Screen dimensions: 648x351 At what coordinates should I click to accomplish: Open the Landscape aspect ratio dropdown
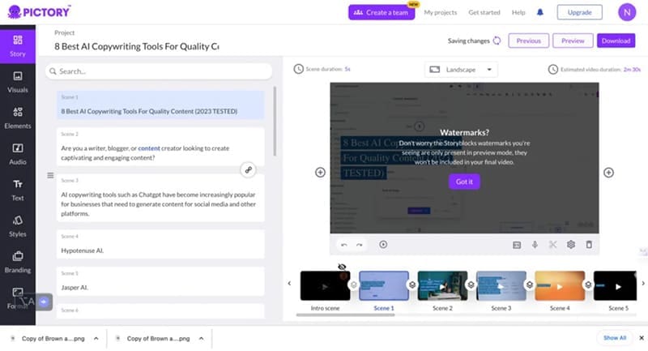click(461, 70)
